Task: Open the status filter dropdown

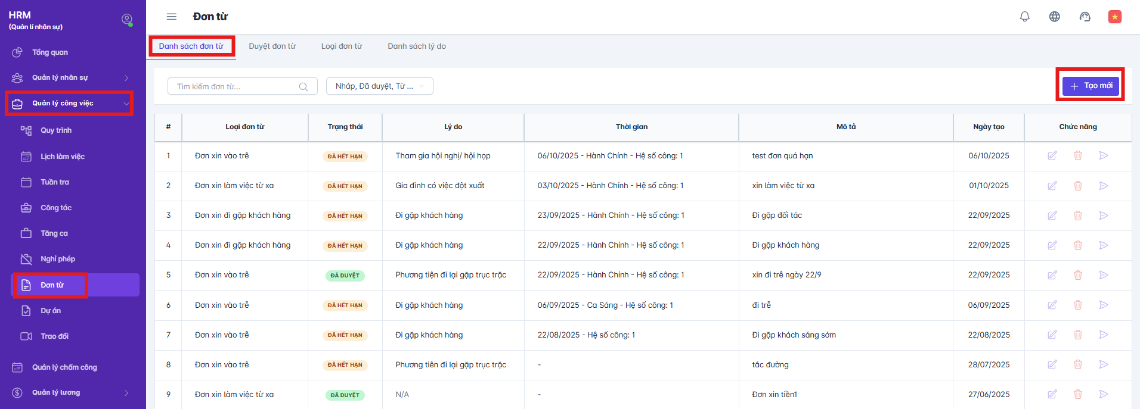Action: (x=379, y=86)
